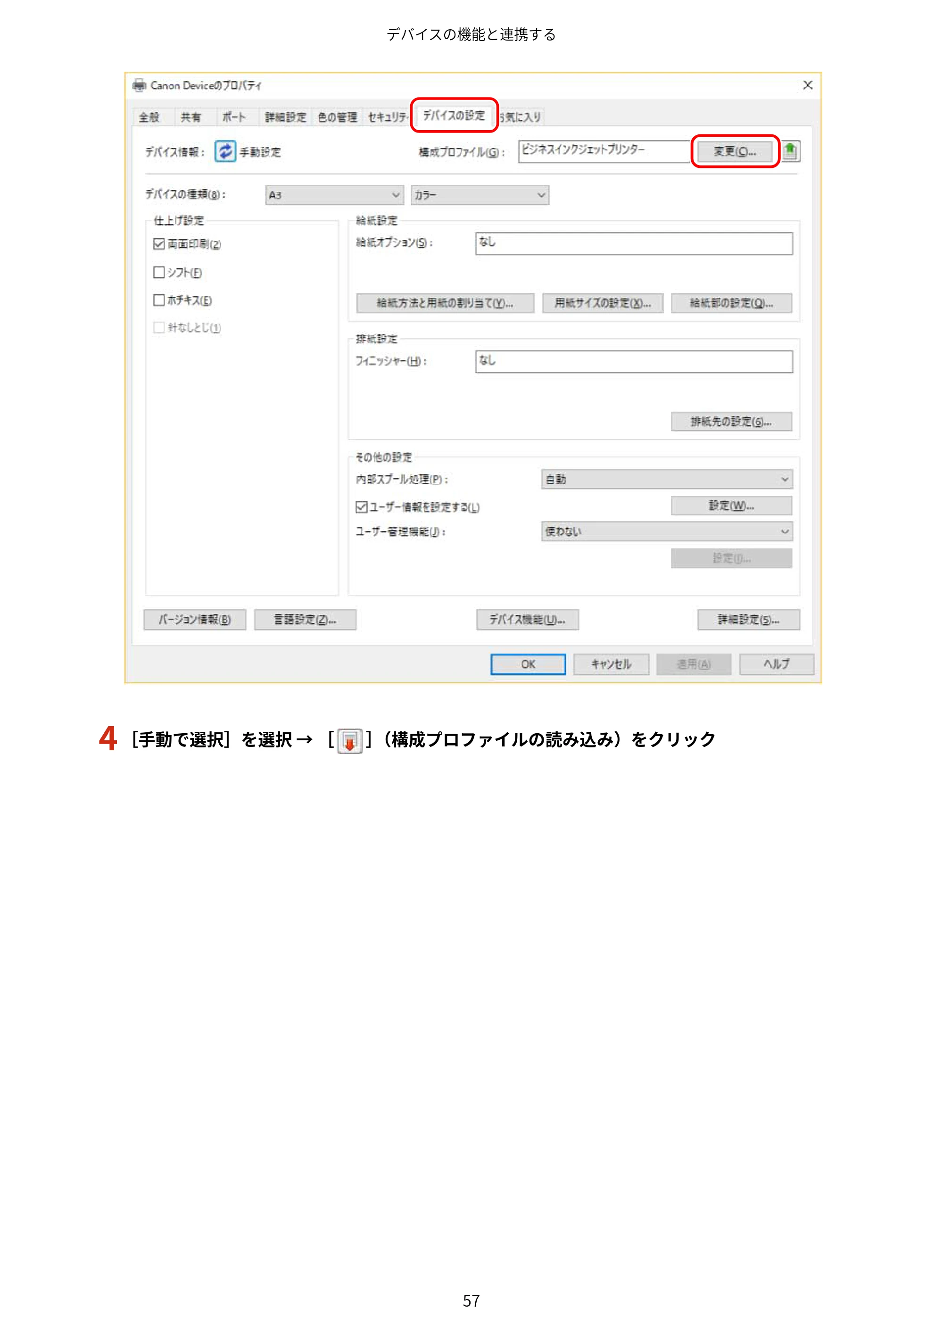Toggle ユーザー情報を設定する checkbox
The width and height of the screenshot is (943, 1334).
click(361, 507)
